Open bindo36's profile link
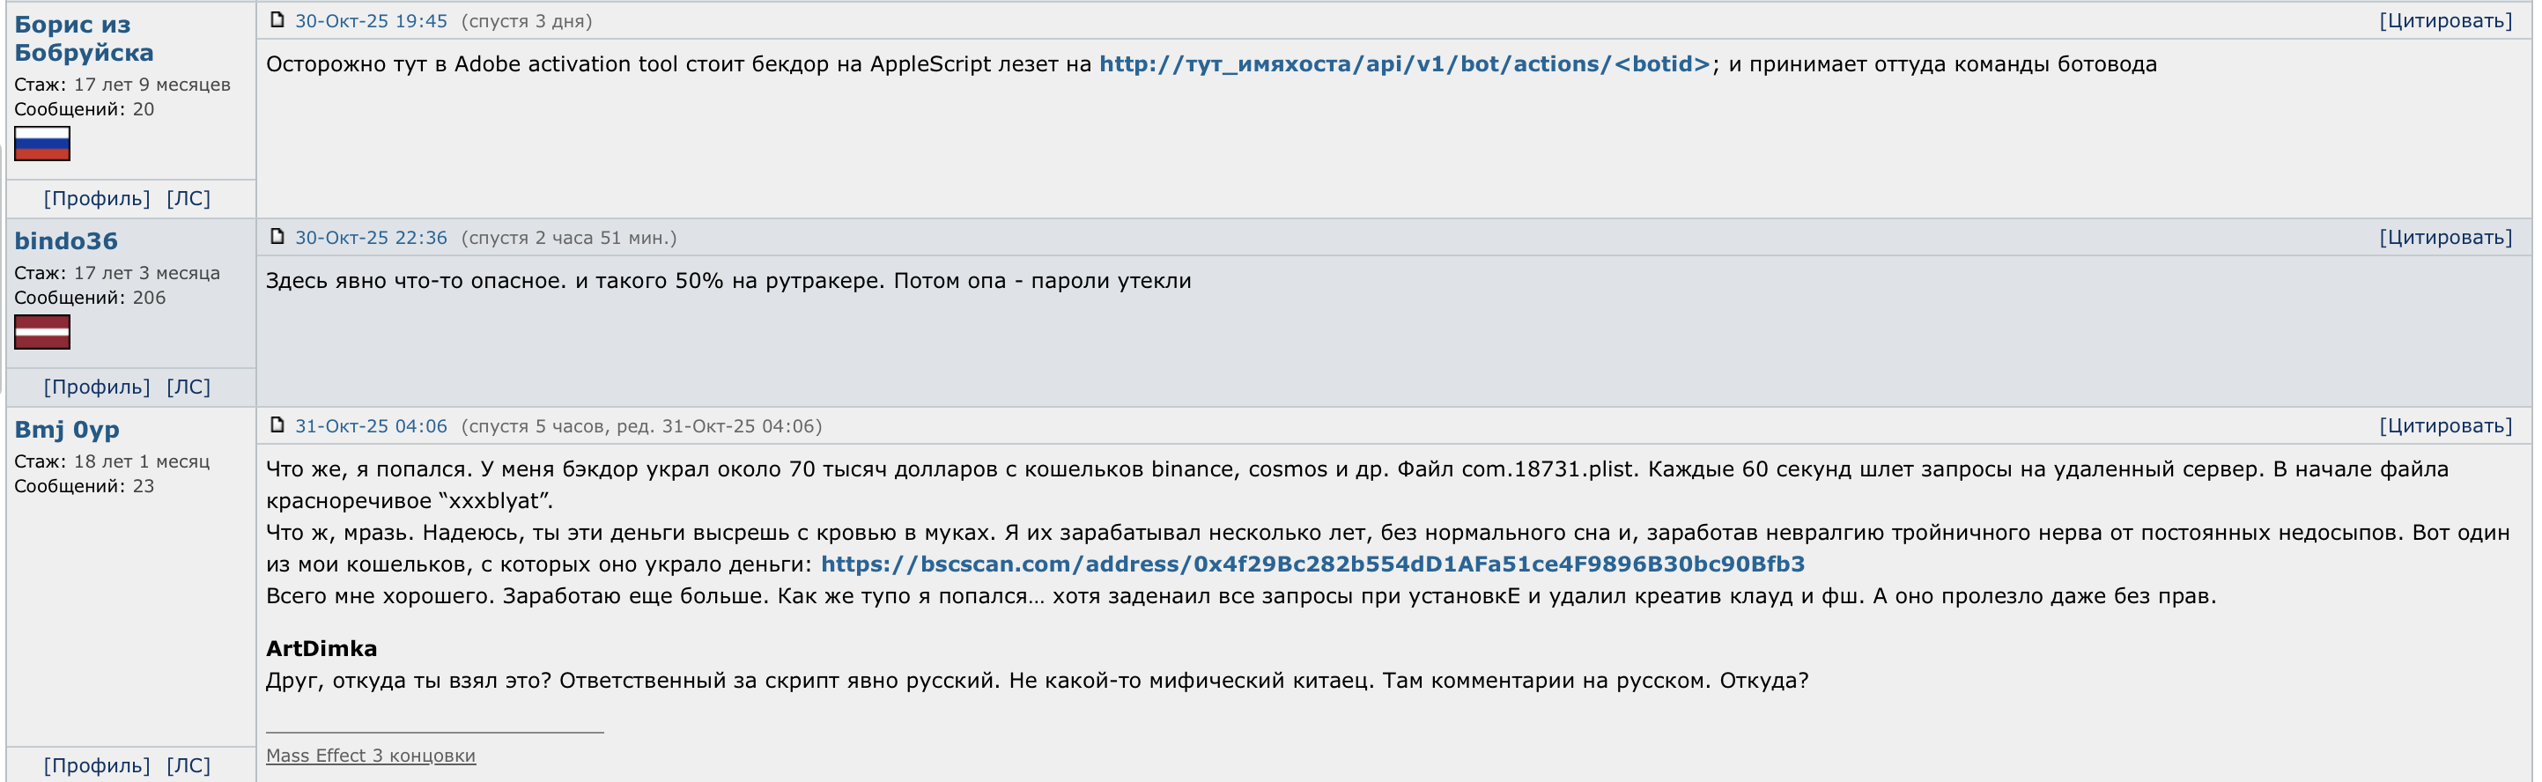This screenshot has height=782, width=2542. point(97,387)
